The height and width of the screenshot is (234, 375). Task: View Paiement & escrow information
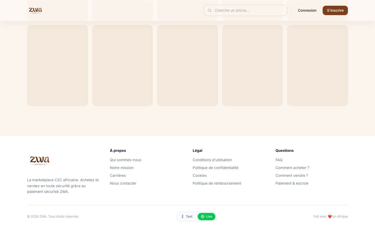(x=292, y=183)
